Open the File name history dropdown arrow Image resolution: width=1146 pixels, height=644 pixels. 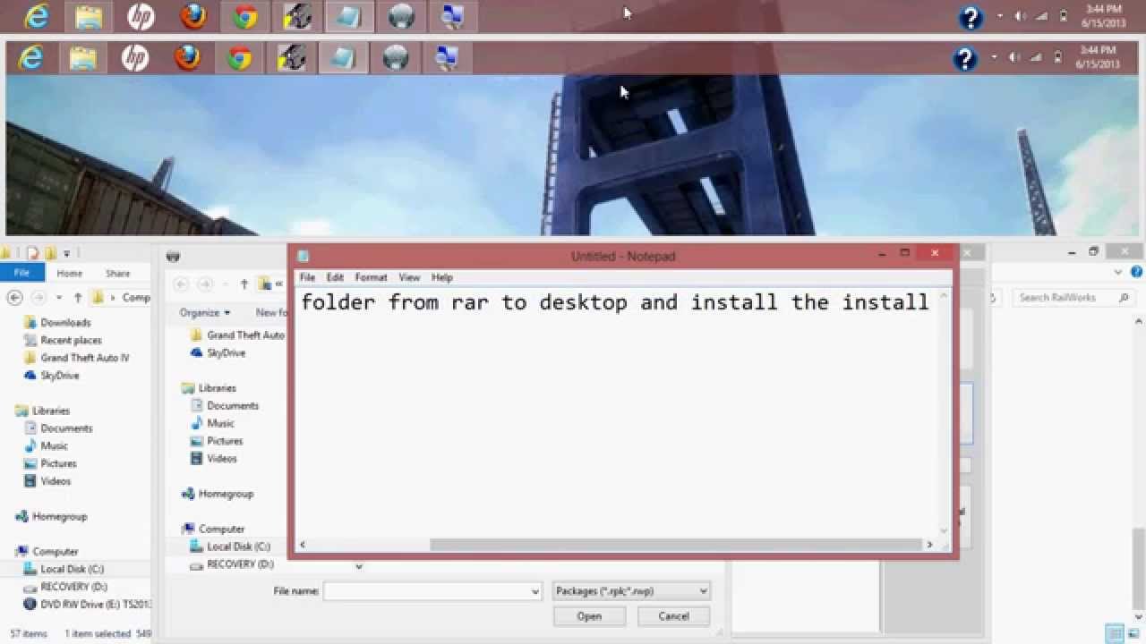point(535,591)
